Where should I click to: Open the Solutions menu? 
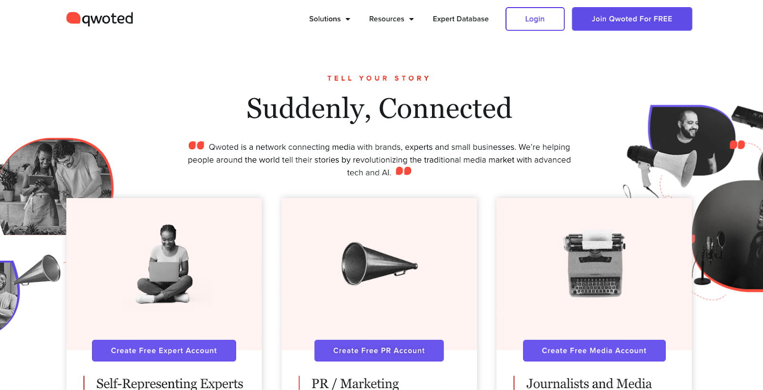point(330,19)
